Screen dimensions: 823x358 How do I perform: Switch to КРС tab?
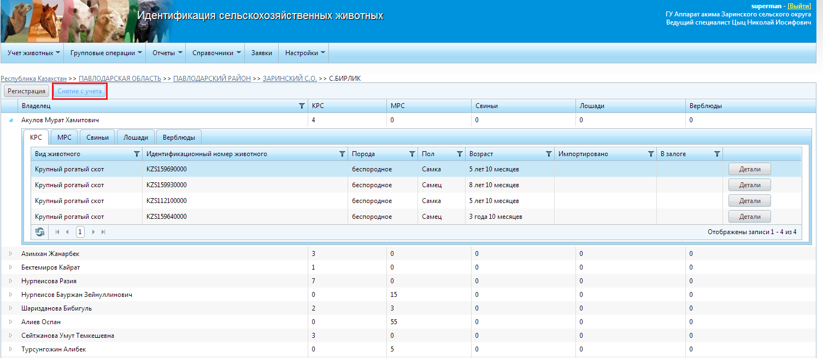click(x=36, y=138)
